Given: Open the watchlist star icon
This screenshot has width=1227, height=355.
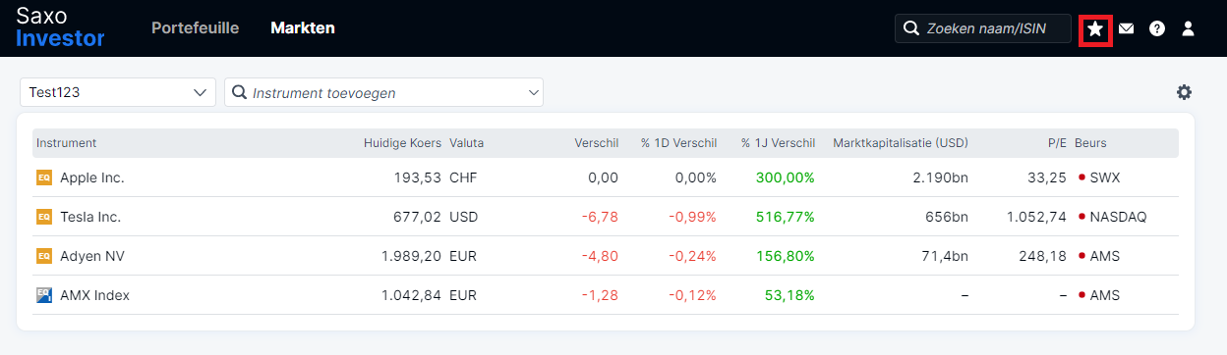Looking at the screenshot, I should click(x=1095, y=29).
